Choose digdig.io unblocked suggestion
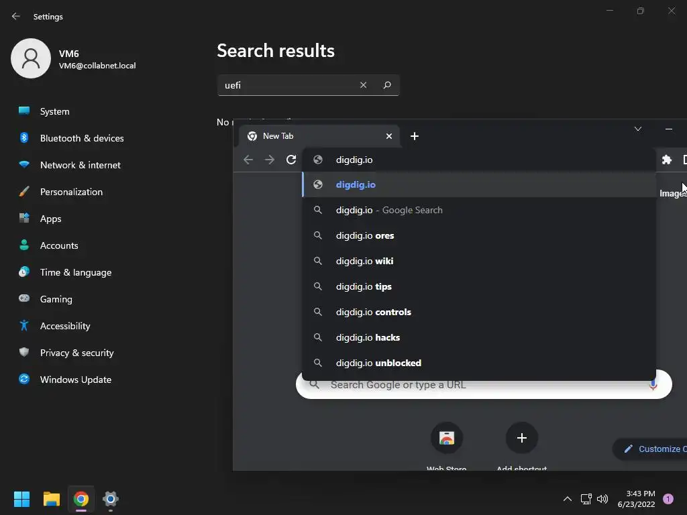 (479, 363)
